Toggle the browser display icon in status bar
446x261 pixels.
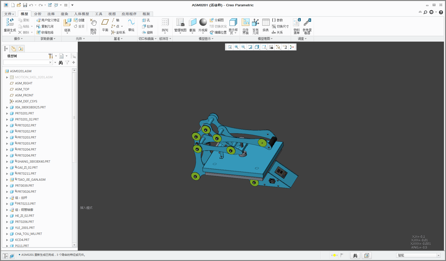point(12,256)
